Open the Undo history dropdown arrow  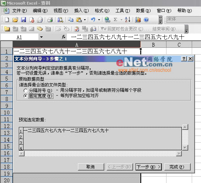pos(99,20)
